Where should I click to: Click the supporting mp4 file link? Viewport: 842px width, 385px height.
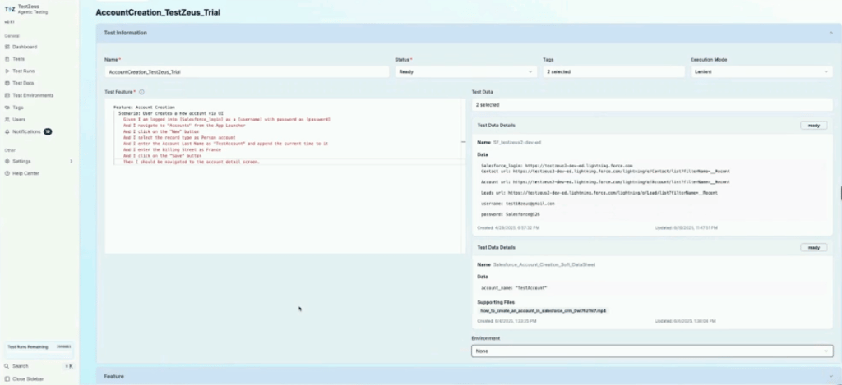coord(543,310)
